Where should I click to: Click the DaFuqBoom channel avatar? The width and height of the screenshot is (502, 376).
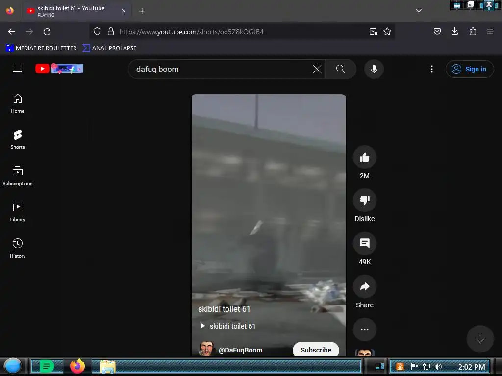(207, 349)
